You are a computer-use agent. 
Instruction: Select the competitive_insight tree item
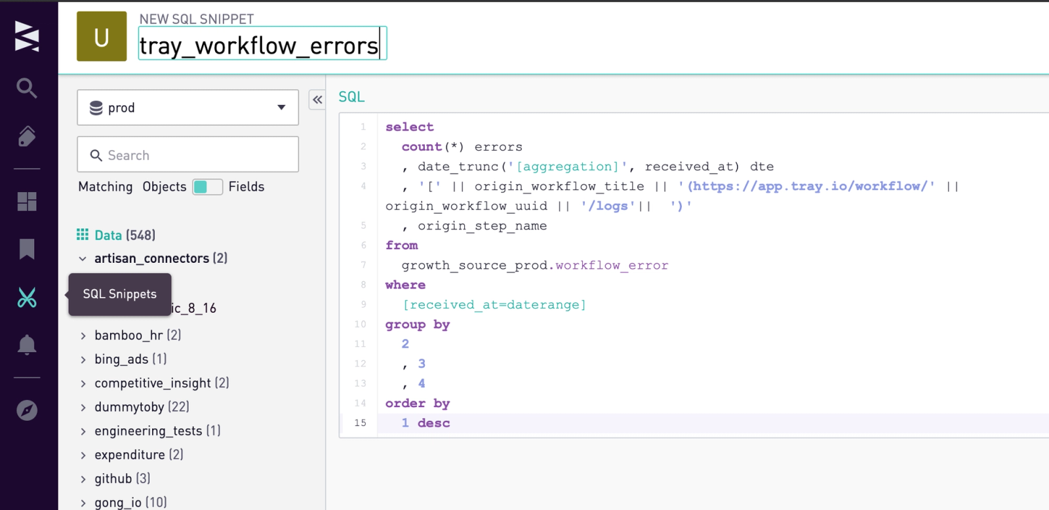pyautogui.click(x=161, y=383)
